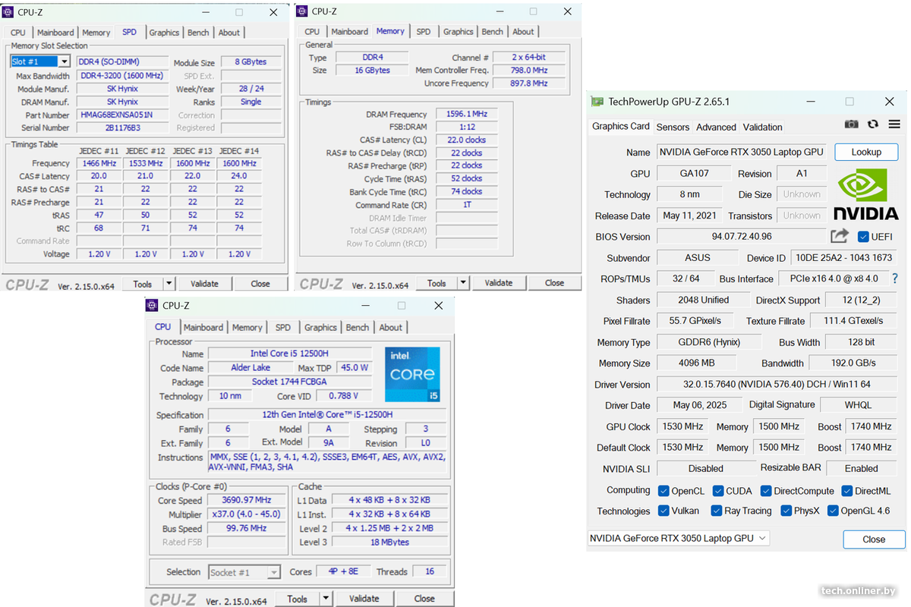Click Multiplier value x37.0
This screenshot has height=607, width=911.
click(x=247, y=514)
